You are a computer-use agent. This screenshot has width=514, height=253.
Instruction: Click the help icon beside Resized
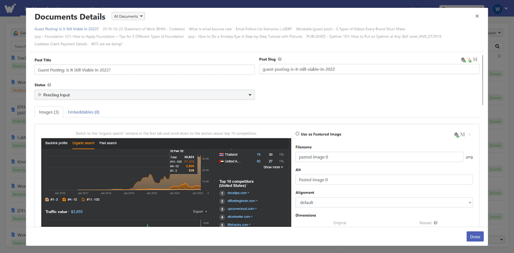[436, 223]
